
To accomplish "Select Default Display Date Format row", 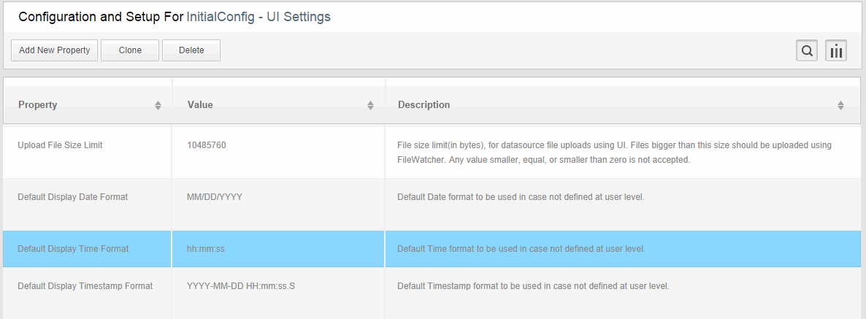I will tap(432, 204).
